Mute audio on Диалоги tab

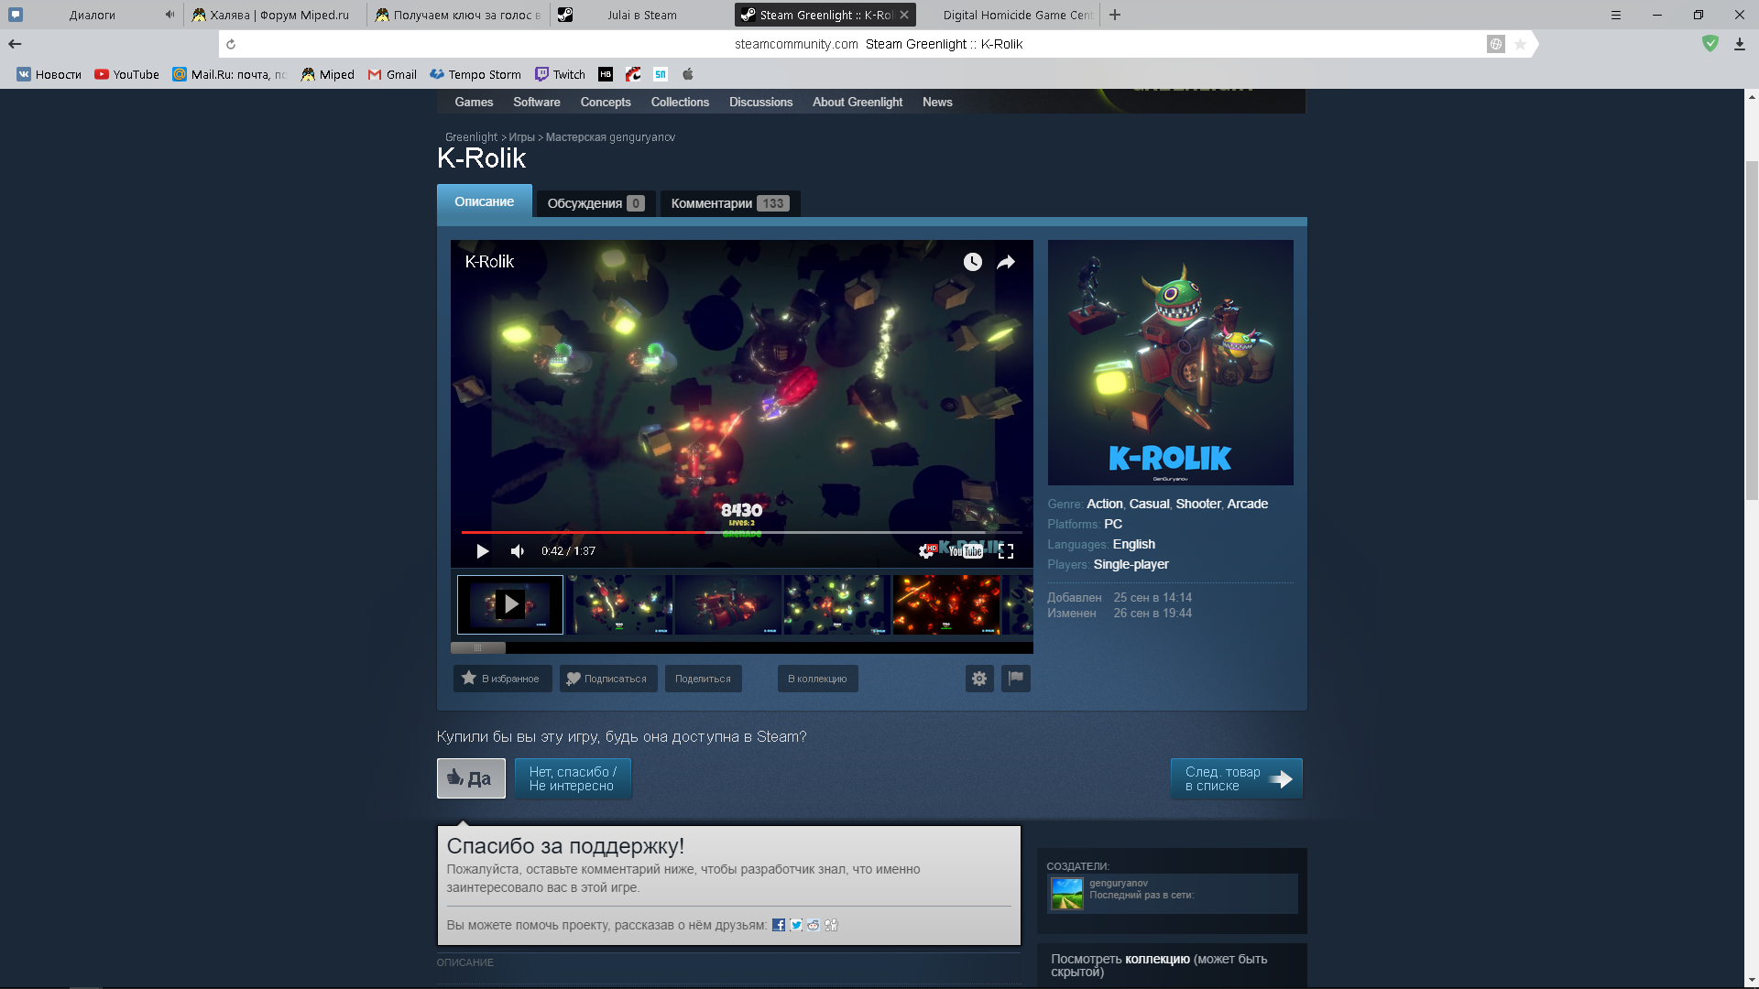[169, 15]
